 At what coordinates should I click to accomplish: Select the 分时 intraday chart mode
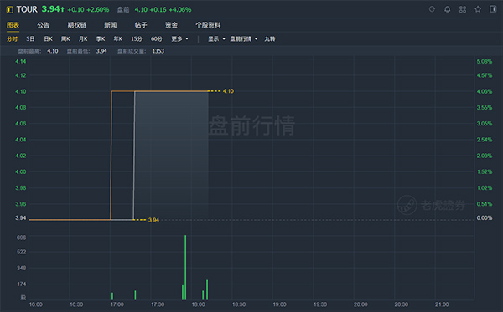point(13,39)
